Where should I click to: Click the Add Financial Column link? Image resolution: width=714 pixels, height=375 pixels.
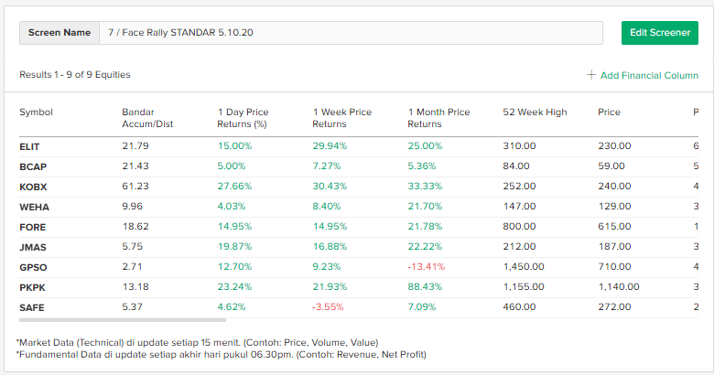[649, 75]
